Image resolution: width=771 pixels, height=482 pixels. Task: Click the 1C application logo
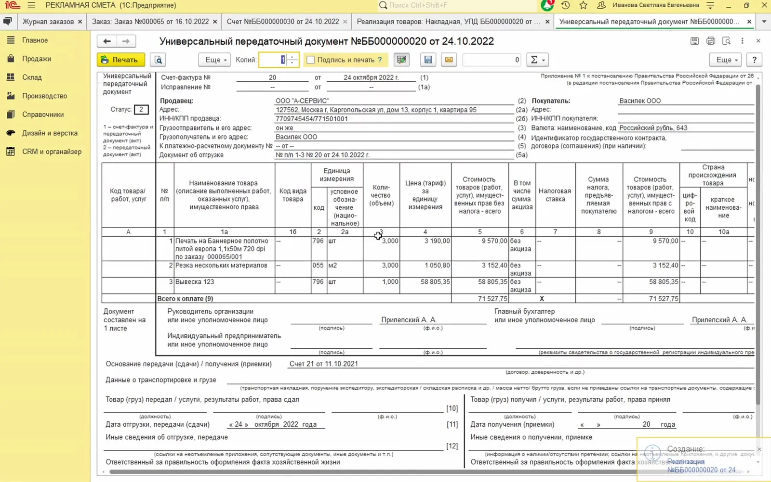point(12,5)
